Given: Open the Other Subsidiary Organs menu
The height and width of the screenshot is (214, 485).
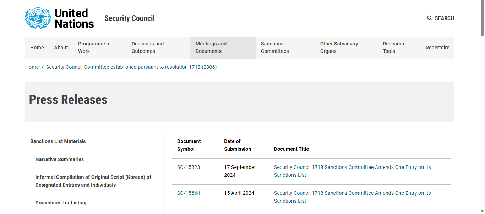Looking at the screenshot, I should 346,48.
